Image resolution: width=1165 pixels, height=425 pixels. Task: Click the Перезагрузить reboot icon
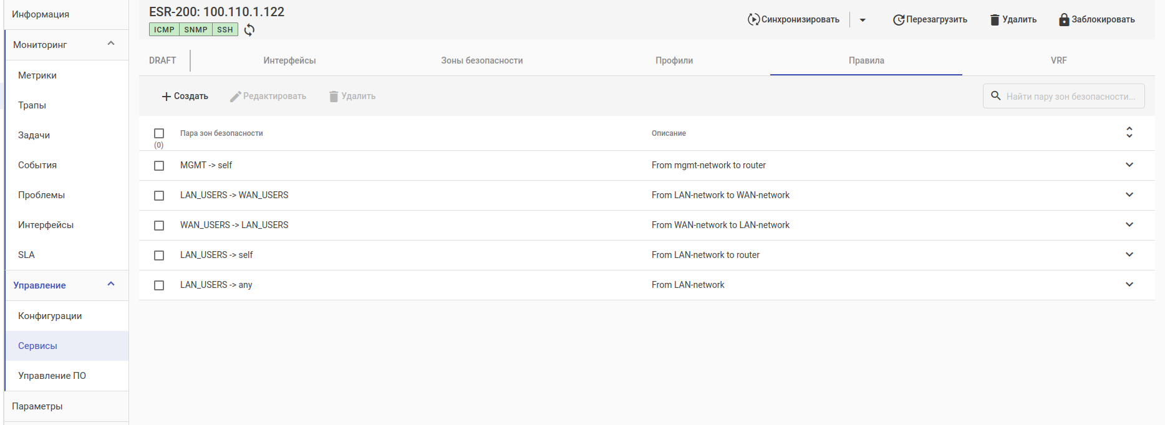coord(899,20)
